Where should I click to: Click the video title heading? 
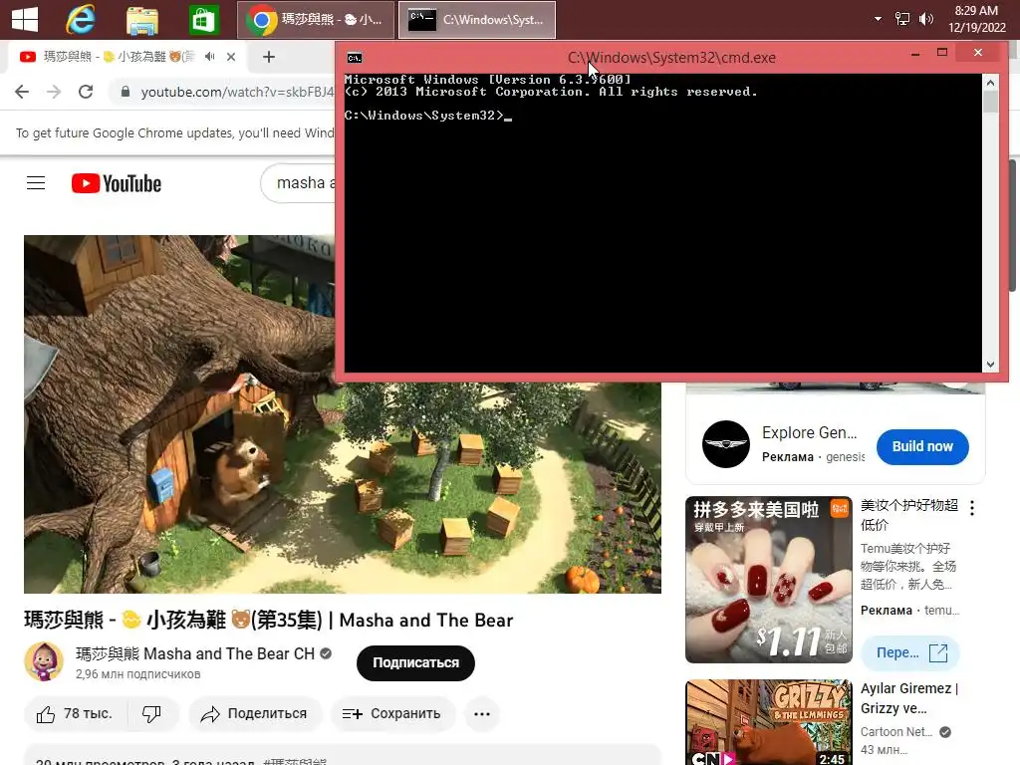269,620
